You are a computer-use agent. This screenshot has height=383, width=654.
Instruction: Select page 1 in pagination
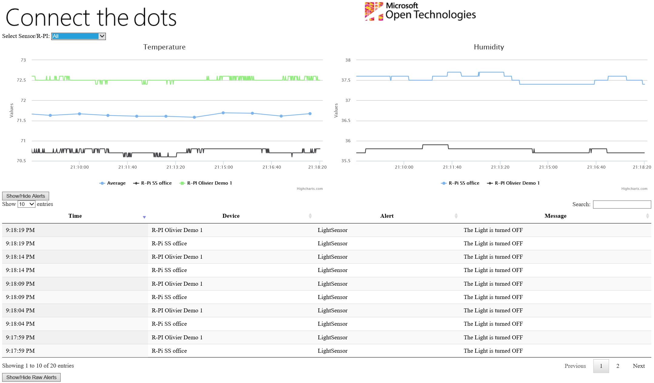click(601, 366)
